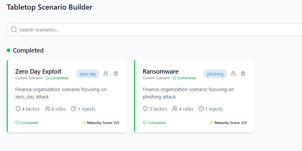Click the Completed section heading
The width and height of the screenshot is (302, 151).
coord(28,50)
